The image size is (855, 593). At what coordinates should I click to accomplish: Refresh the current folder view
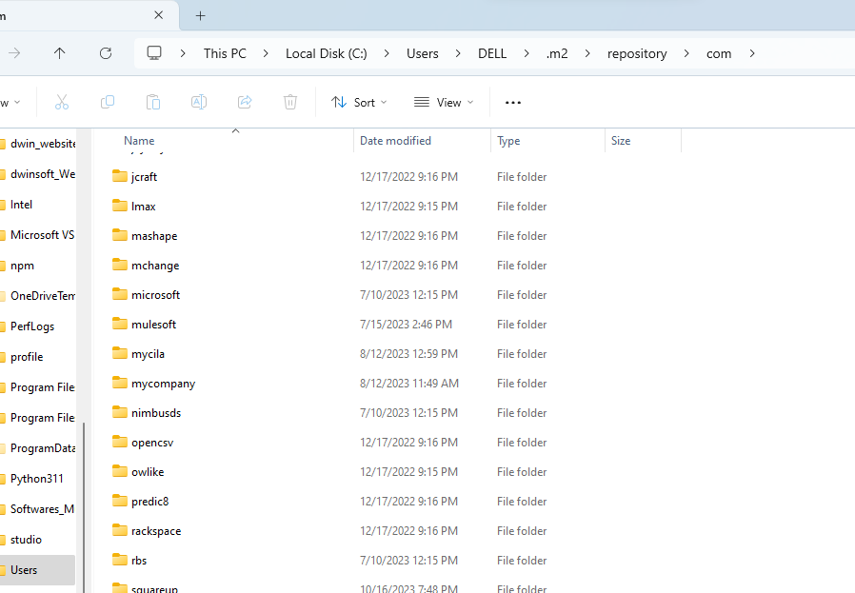tap(106, 53)
